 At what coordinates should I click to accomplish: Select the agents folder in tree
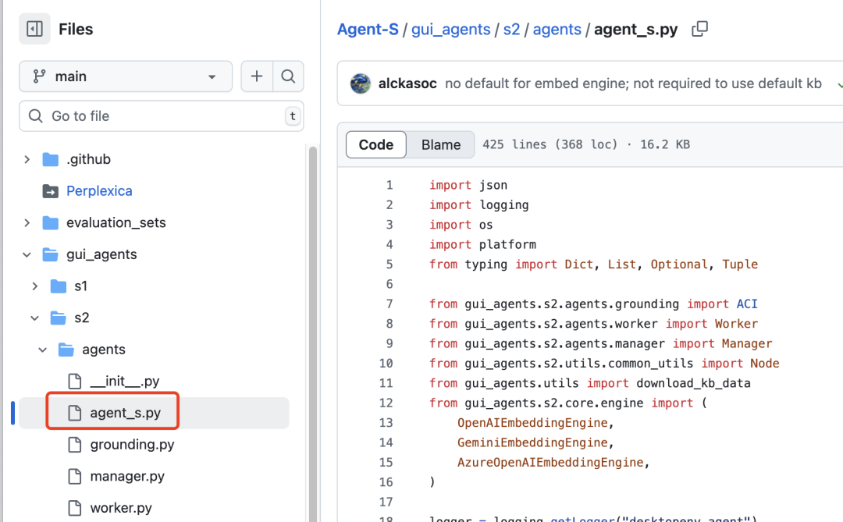click(103, 350)
